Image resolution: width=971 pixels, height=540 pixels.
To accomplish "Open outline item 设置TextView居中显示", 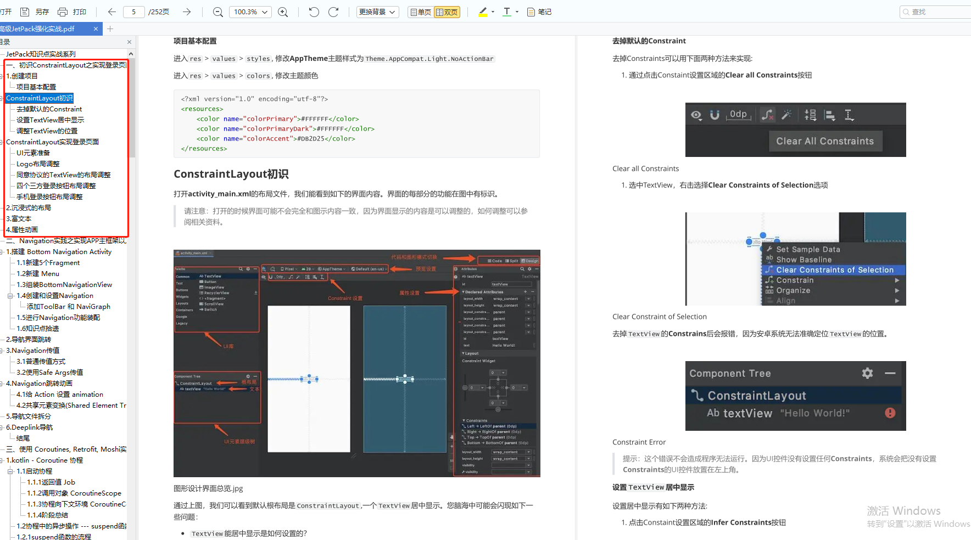I will [50, 120].
